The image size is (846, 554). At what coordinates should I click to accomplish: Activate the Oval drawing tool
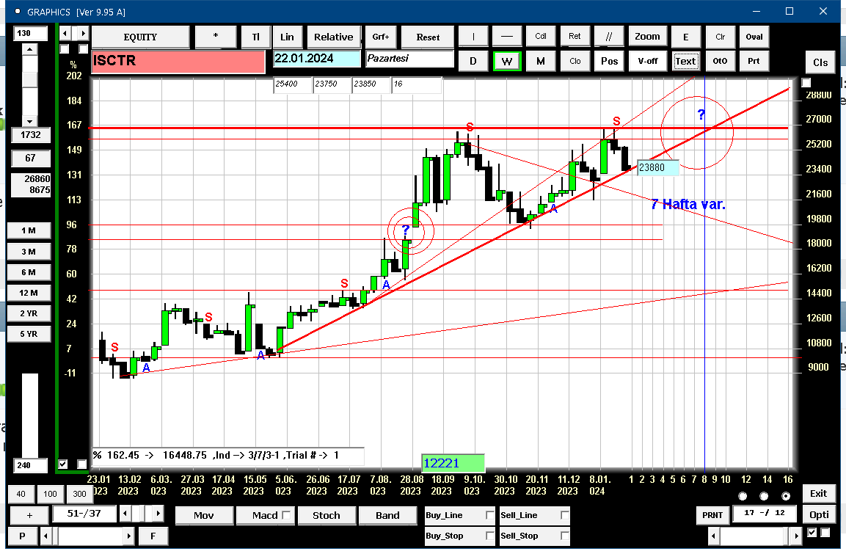tap(754, 37)
